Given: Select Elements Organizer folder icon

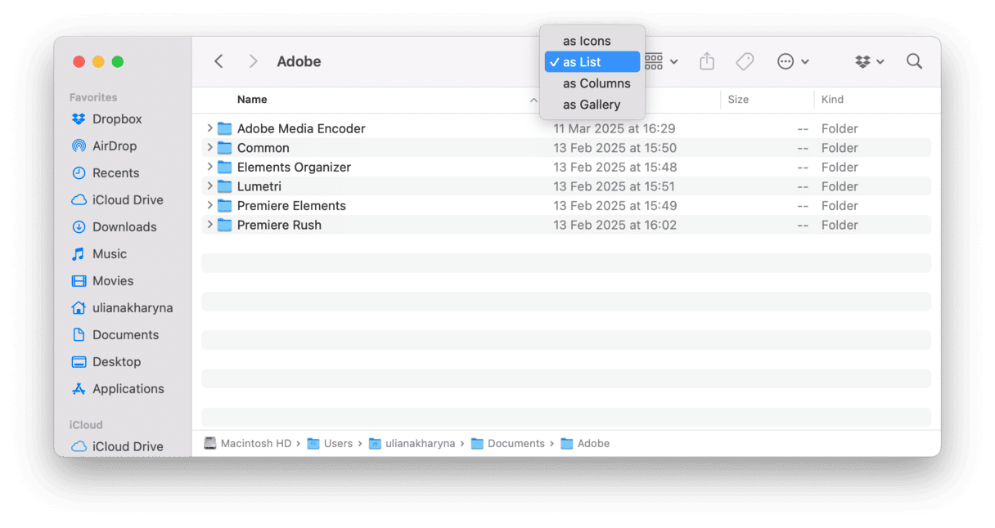Looking at the screenshot, I should pyautogui.click(x=225, y=167).
